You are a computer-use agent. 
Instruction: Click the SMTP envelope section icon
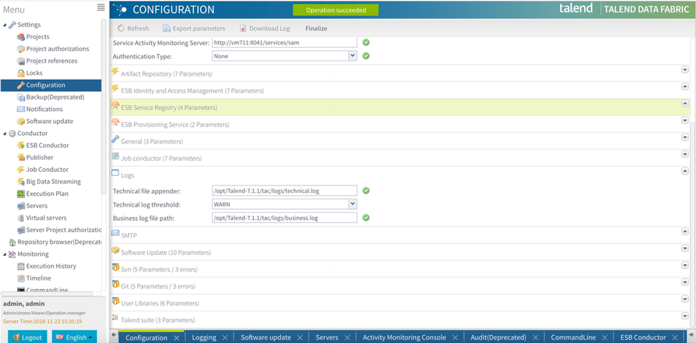116,232
